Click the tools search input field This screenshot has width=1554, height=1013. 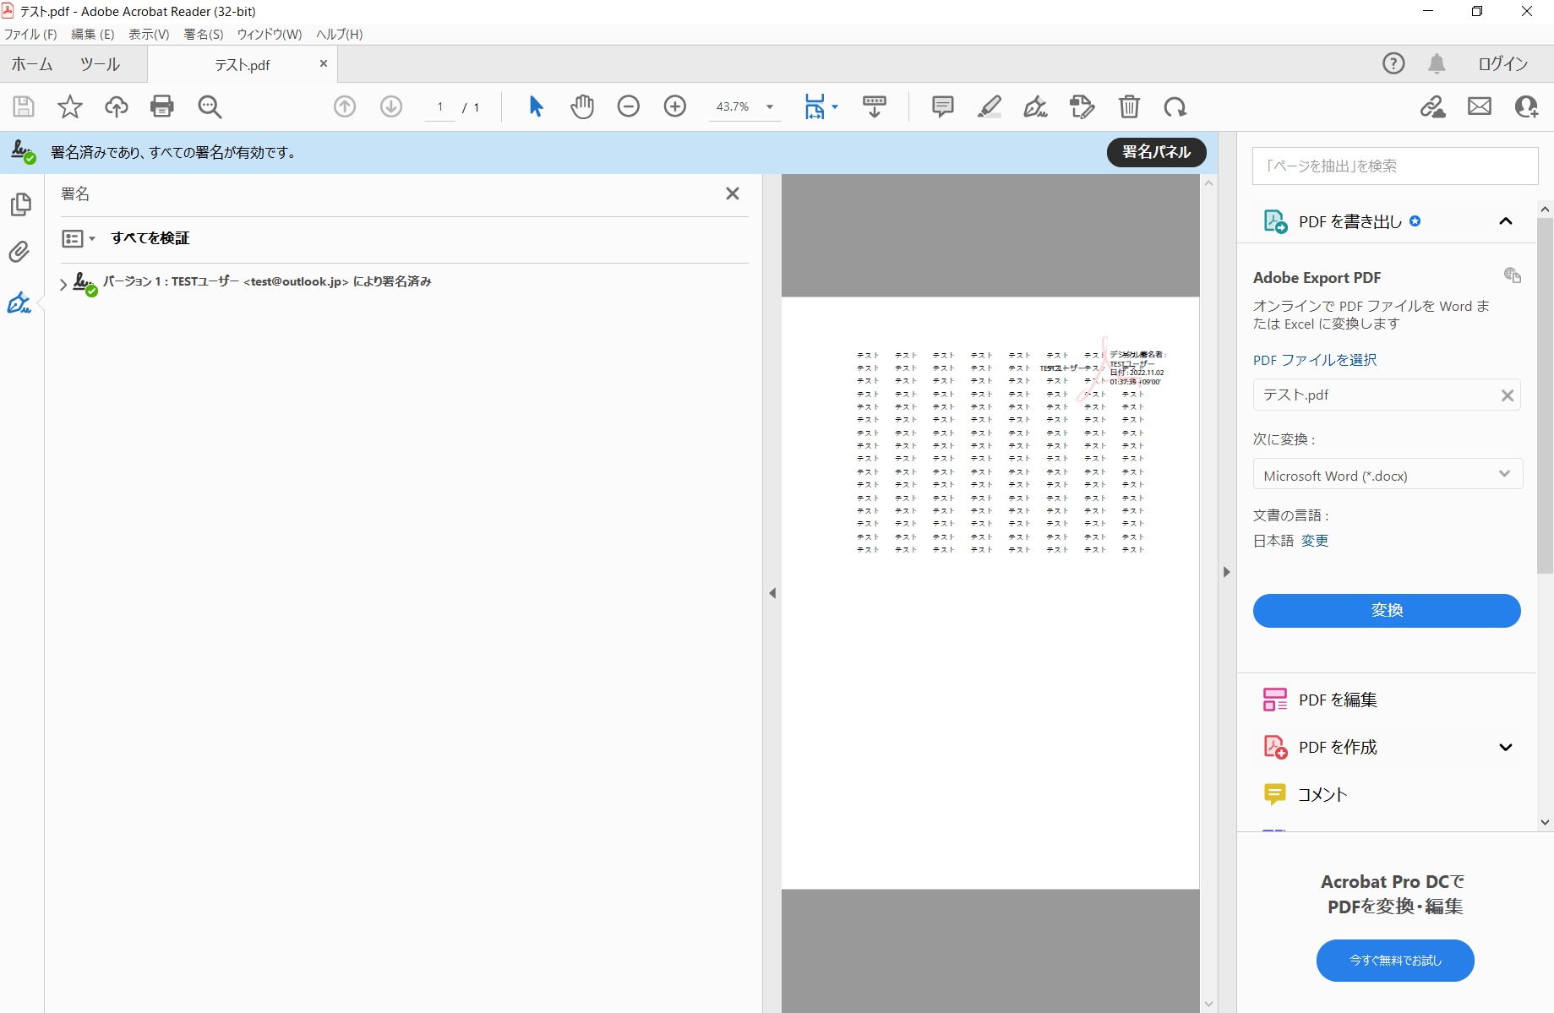point(1394,166)
